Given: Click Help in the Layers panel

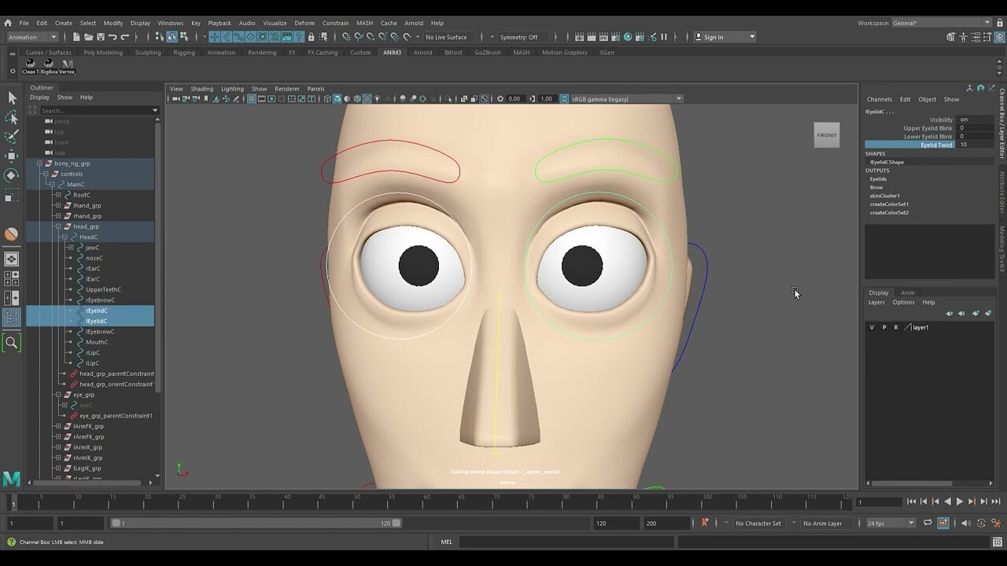Looking at the screenshot, I should point(929,302).
